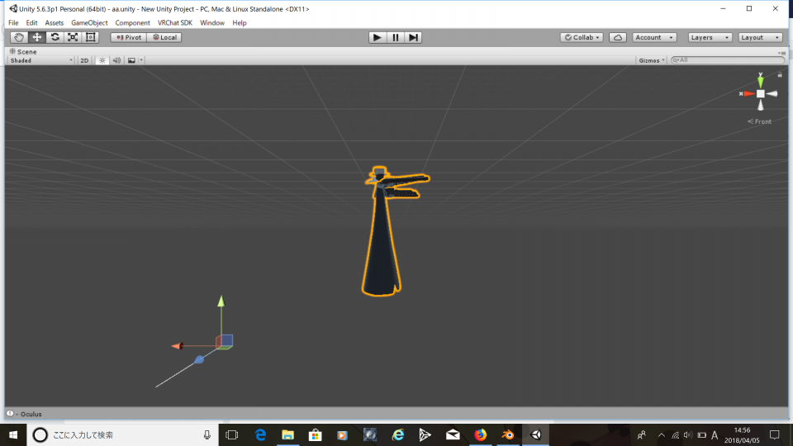Open the Shaded draw mode dropdown

coord(41,60)
